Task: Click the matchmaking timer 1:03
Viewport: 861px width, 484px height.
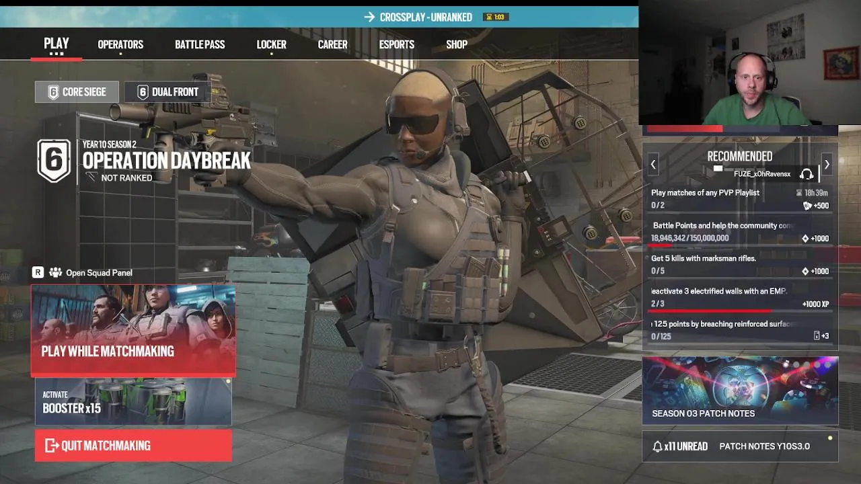Action: [495, 17]
